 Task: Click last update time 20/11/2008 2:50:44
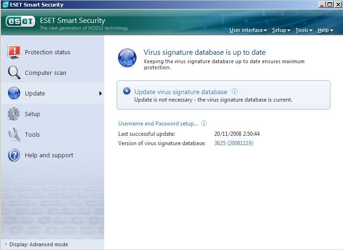(x=237, y=133)
